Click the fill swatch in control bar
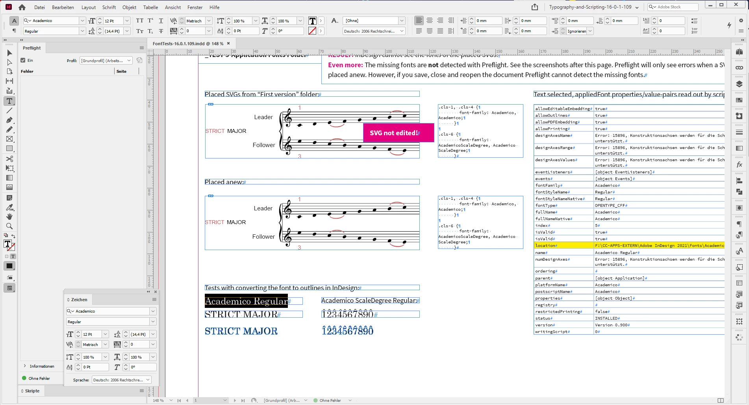Screen dimensions: 749x405 pos(312,21)
